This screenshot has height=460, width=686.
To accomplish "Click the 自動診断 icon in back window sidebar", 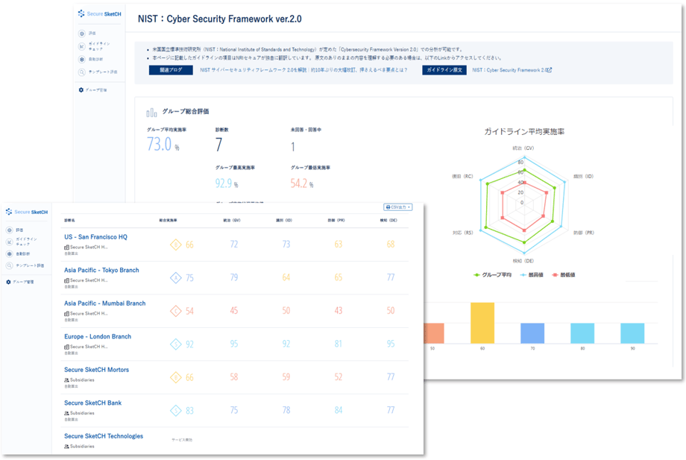I will [x=82, y=59].
